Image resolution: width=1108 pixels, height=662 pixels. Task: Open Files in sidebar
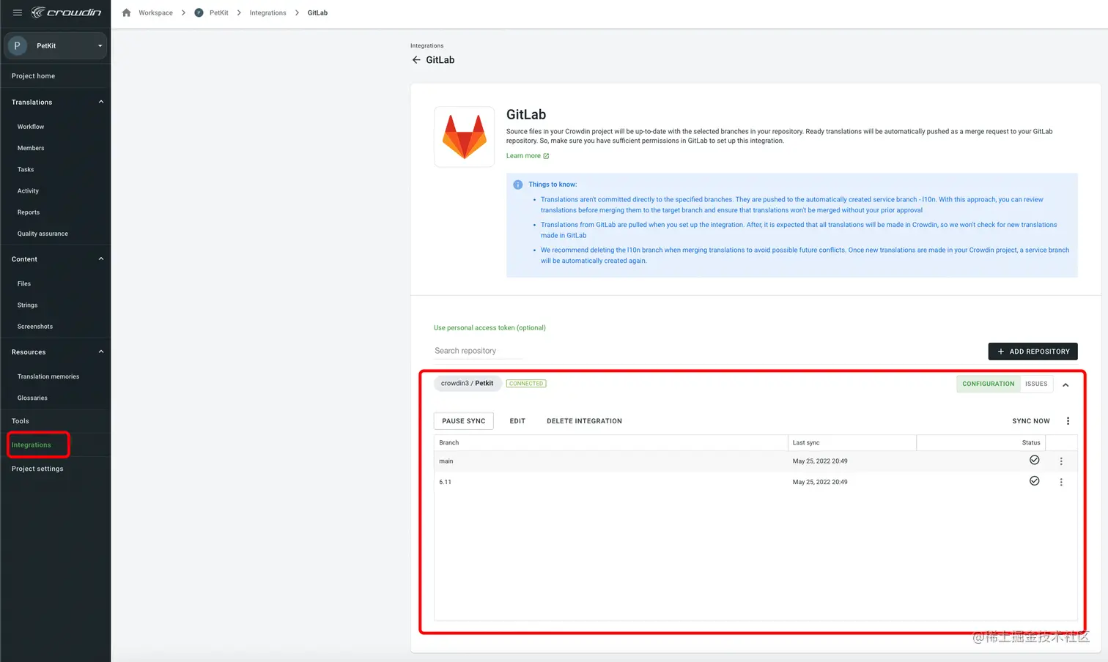[24, 283]
